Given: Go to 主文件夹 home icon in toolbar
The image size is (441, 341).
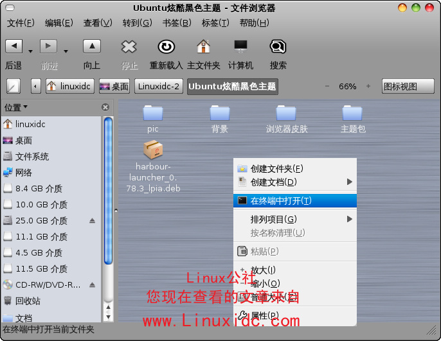Looking at the screenshot, I should (x=203, y=46).
